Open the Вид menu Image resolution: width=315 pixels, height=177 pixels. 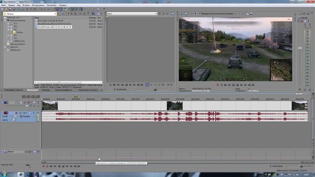[19, 5]
